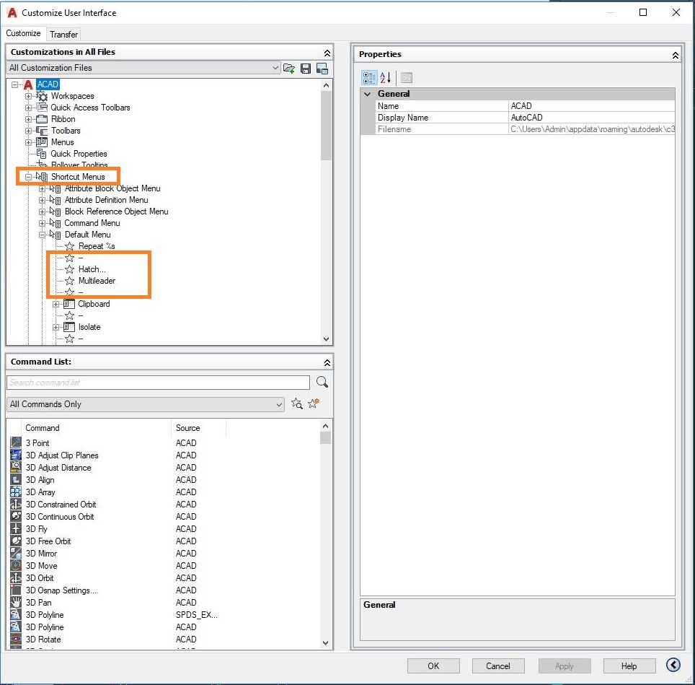
Task: Switch to the Customize tab
Action: [23, 33]
